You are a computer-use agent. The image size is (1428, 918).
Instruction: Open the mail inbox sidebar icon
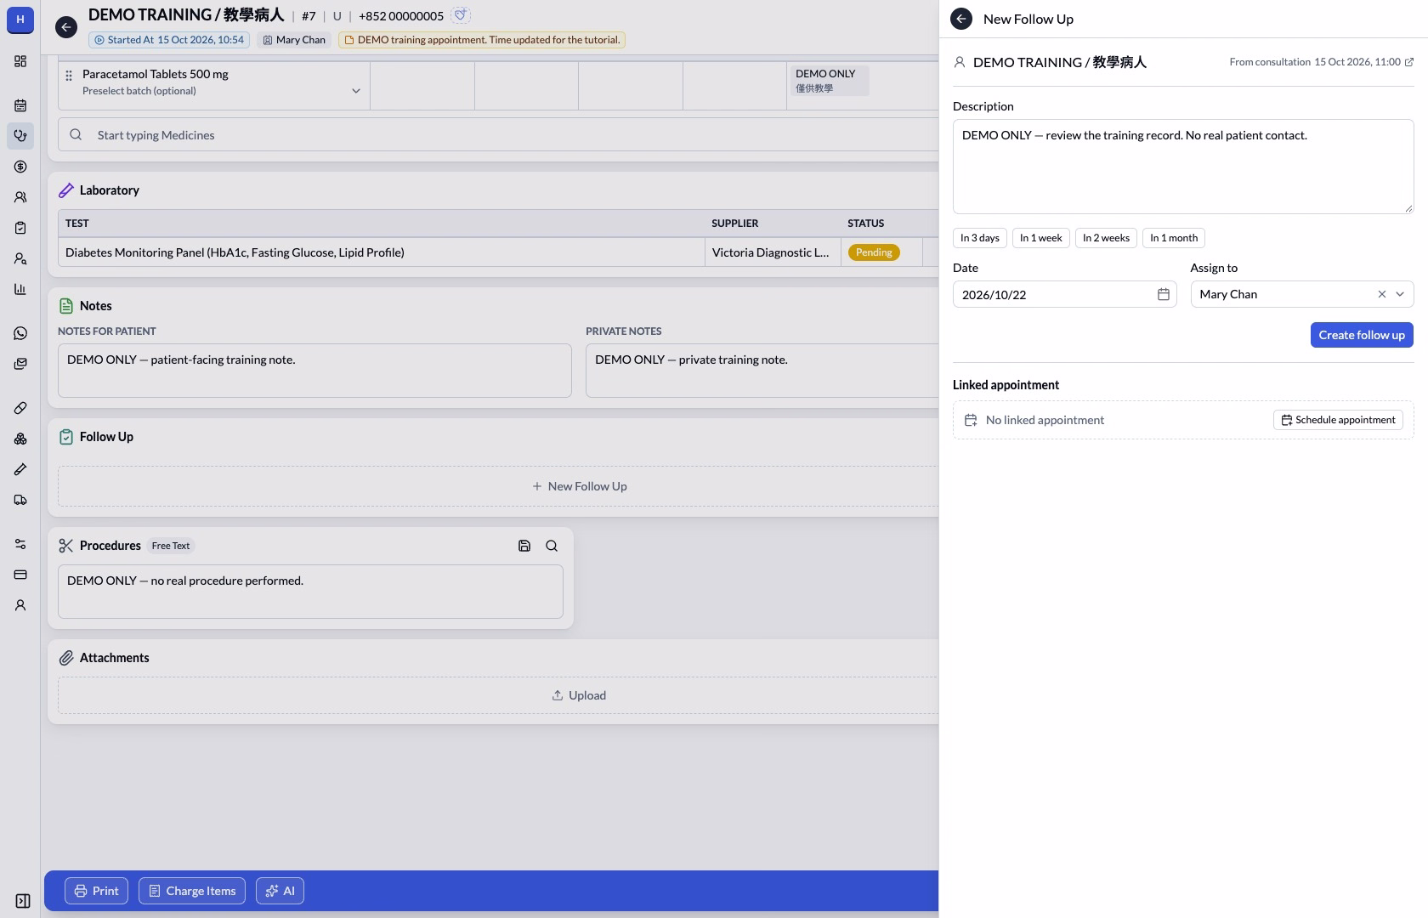tap(20, 364)
